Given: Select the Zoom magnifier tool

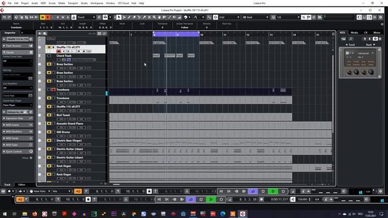Looking at the screenshot, I should [x=154, y=17].
